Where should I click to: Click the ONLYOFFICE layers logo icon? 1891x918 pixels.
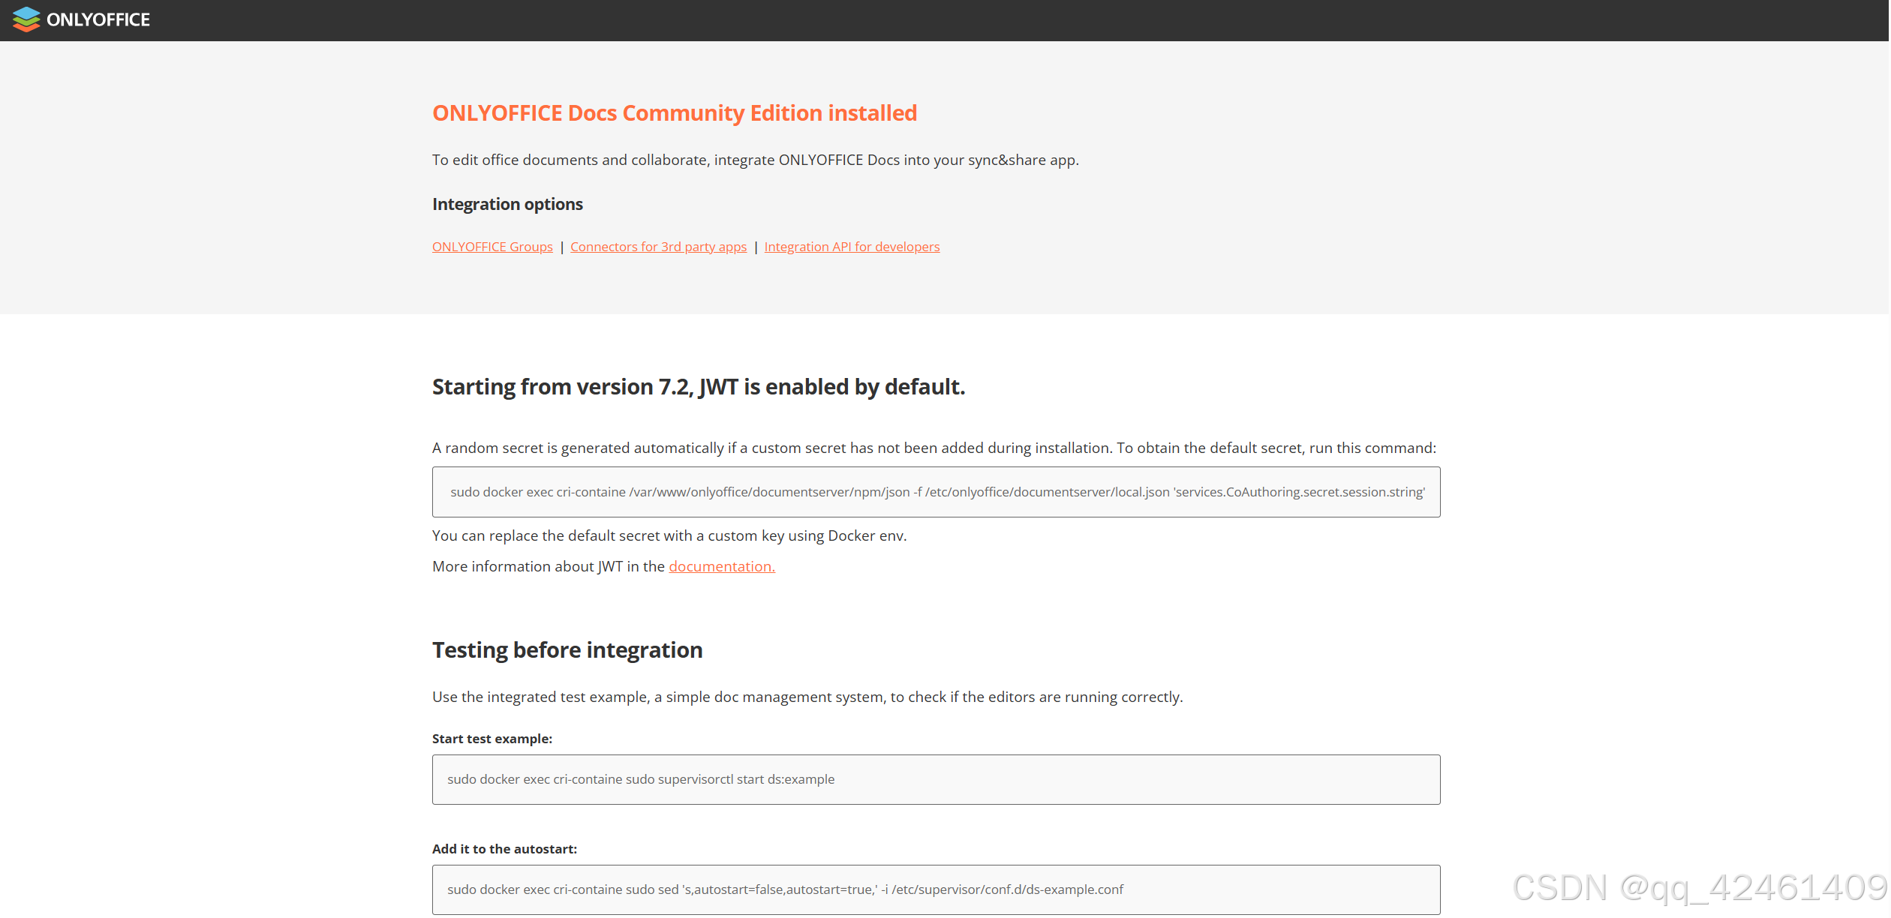point(26,19)
